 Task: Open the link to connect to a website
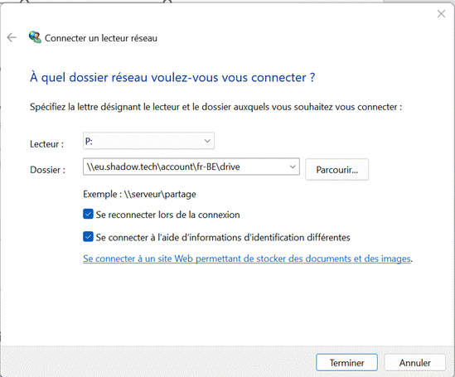point(247,259)
